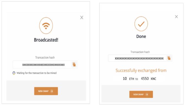Click arrow icon on right New Swap button
The image size is (186, 106).
coord(147,95)
